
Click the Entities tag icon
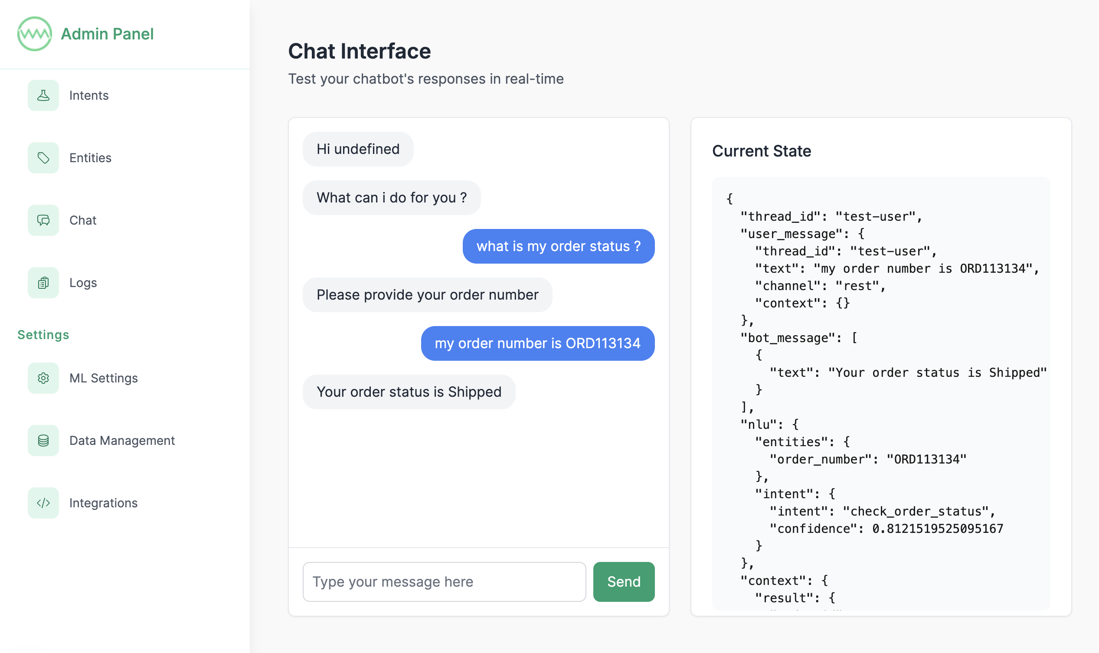point(43,157)
